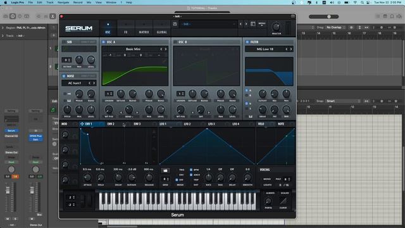
Task: Select previous wavetable for OSC A
Action: click(x=161, y=49)
